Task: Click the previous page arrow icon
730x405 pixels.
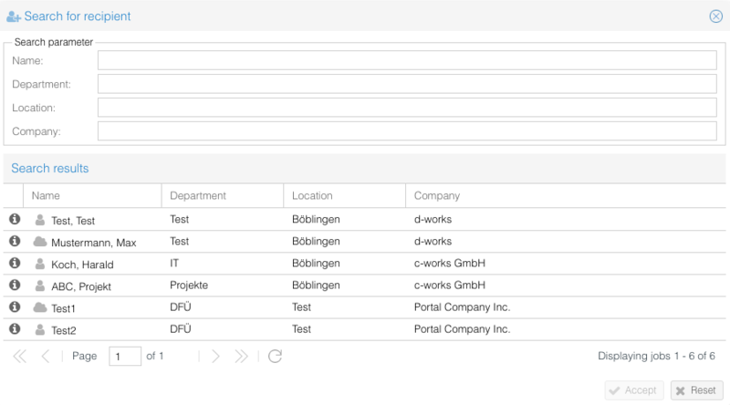Action: pyautogui.click(x=46, y=357)
